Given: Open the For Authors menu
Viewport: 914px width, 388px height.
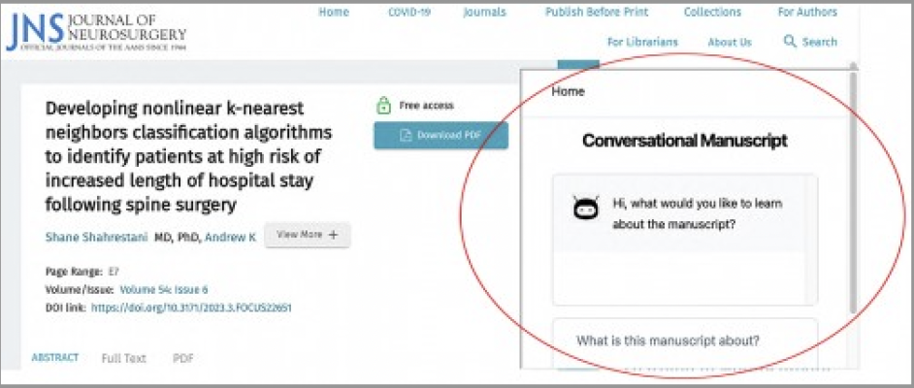Looking at the screenshot, I should (806, 13).
